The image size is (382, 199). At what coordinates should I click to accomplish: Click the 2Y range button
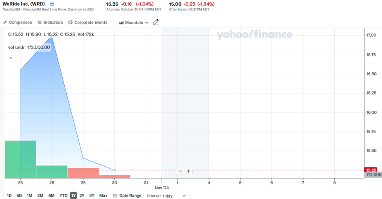82,196
